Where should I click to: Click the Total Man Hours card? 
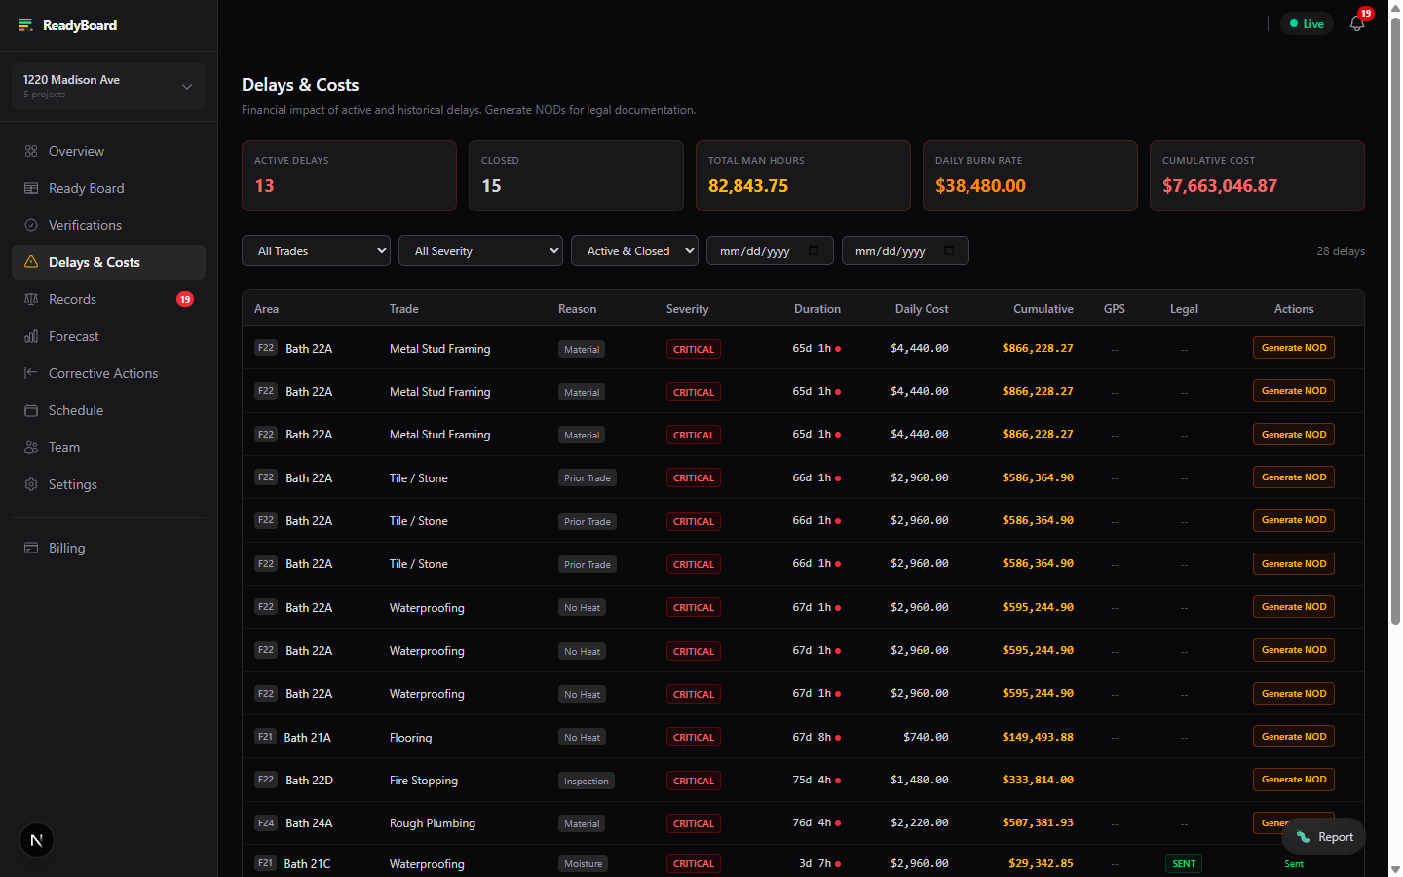803,175
